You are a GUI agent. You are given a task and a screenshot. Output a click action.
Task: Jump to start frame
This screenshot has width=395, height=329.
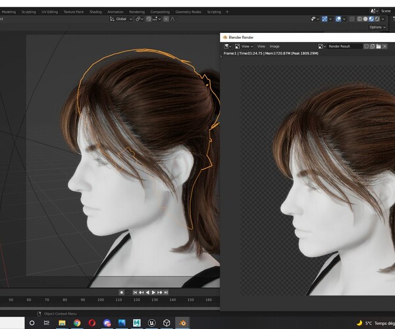tap(135, 292)
